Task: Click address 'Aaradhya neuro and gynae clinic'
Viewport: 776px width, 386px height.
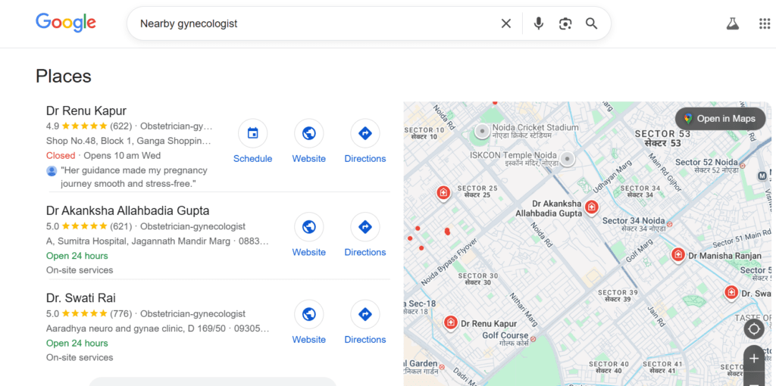Action: 136,328
